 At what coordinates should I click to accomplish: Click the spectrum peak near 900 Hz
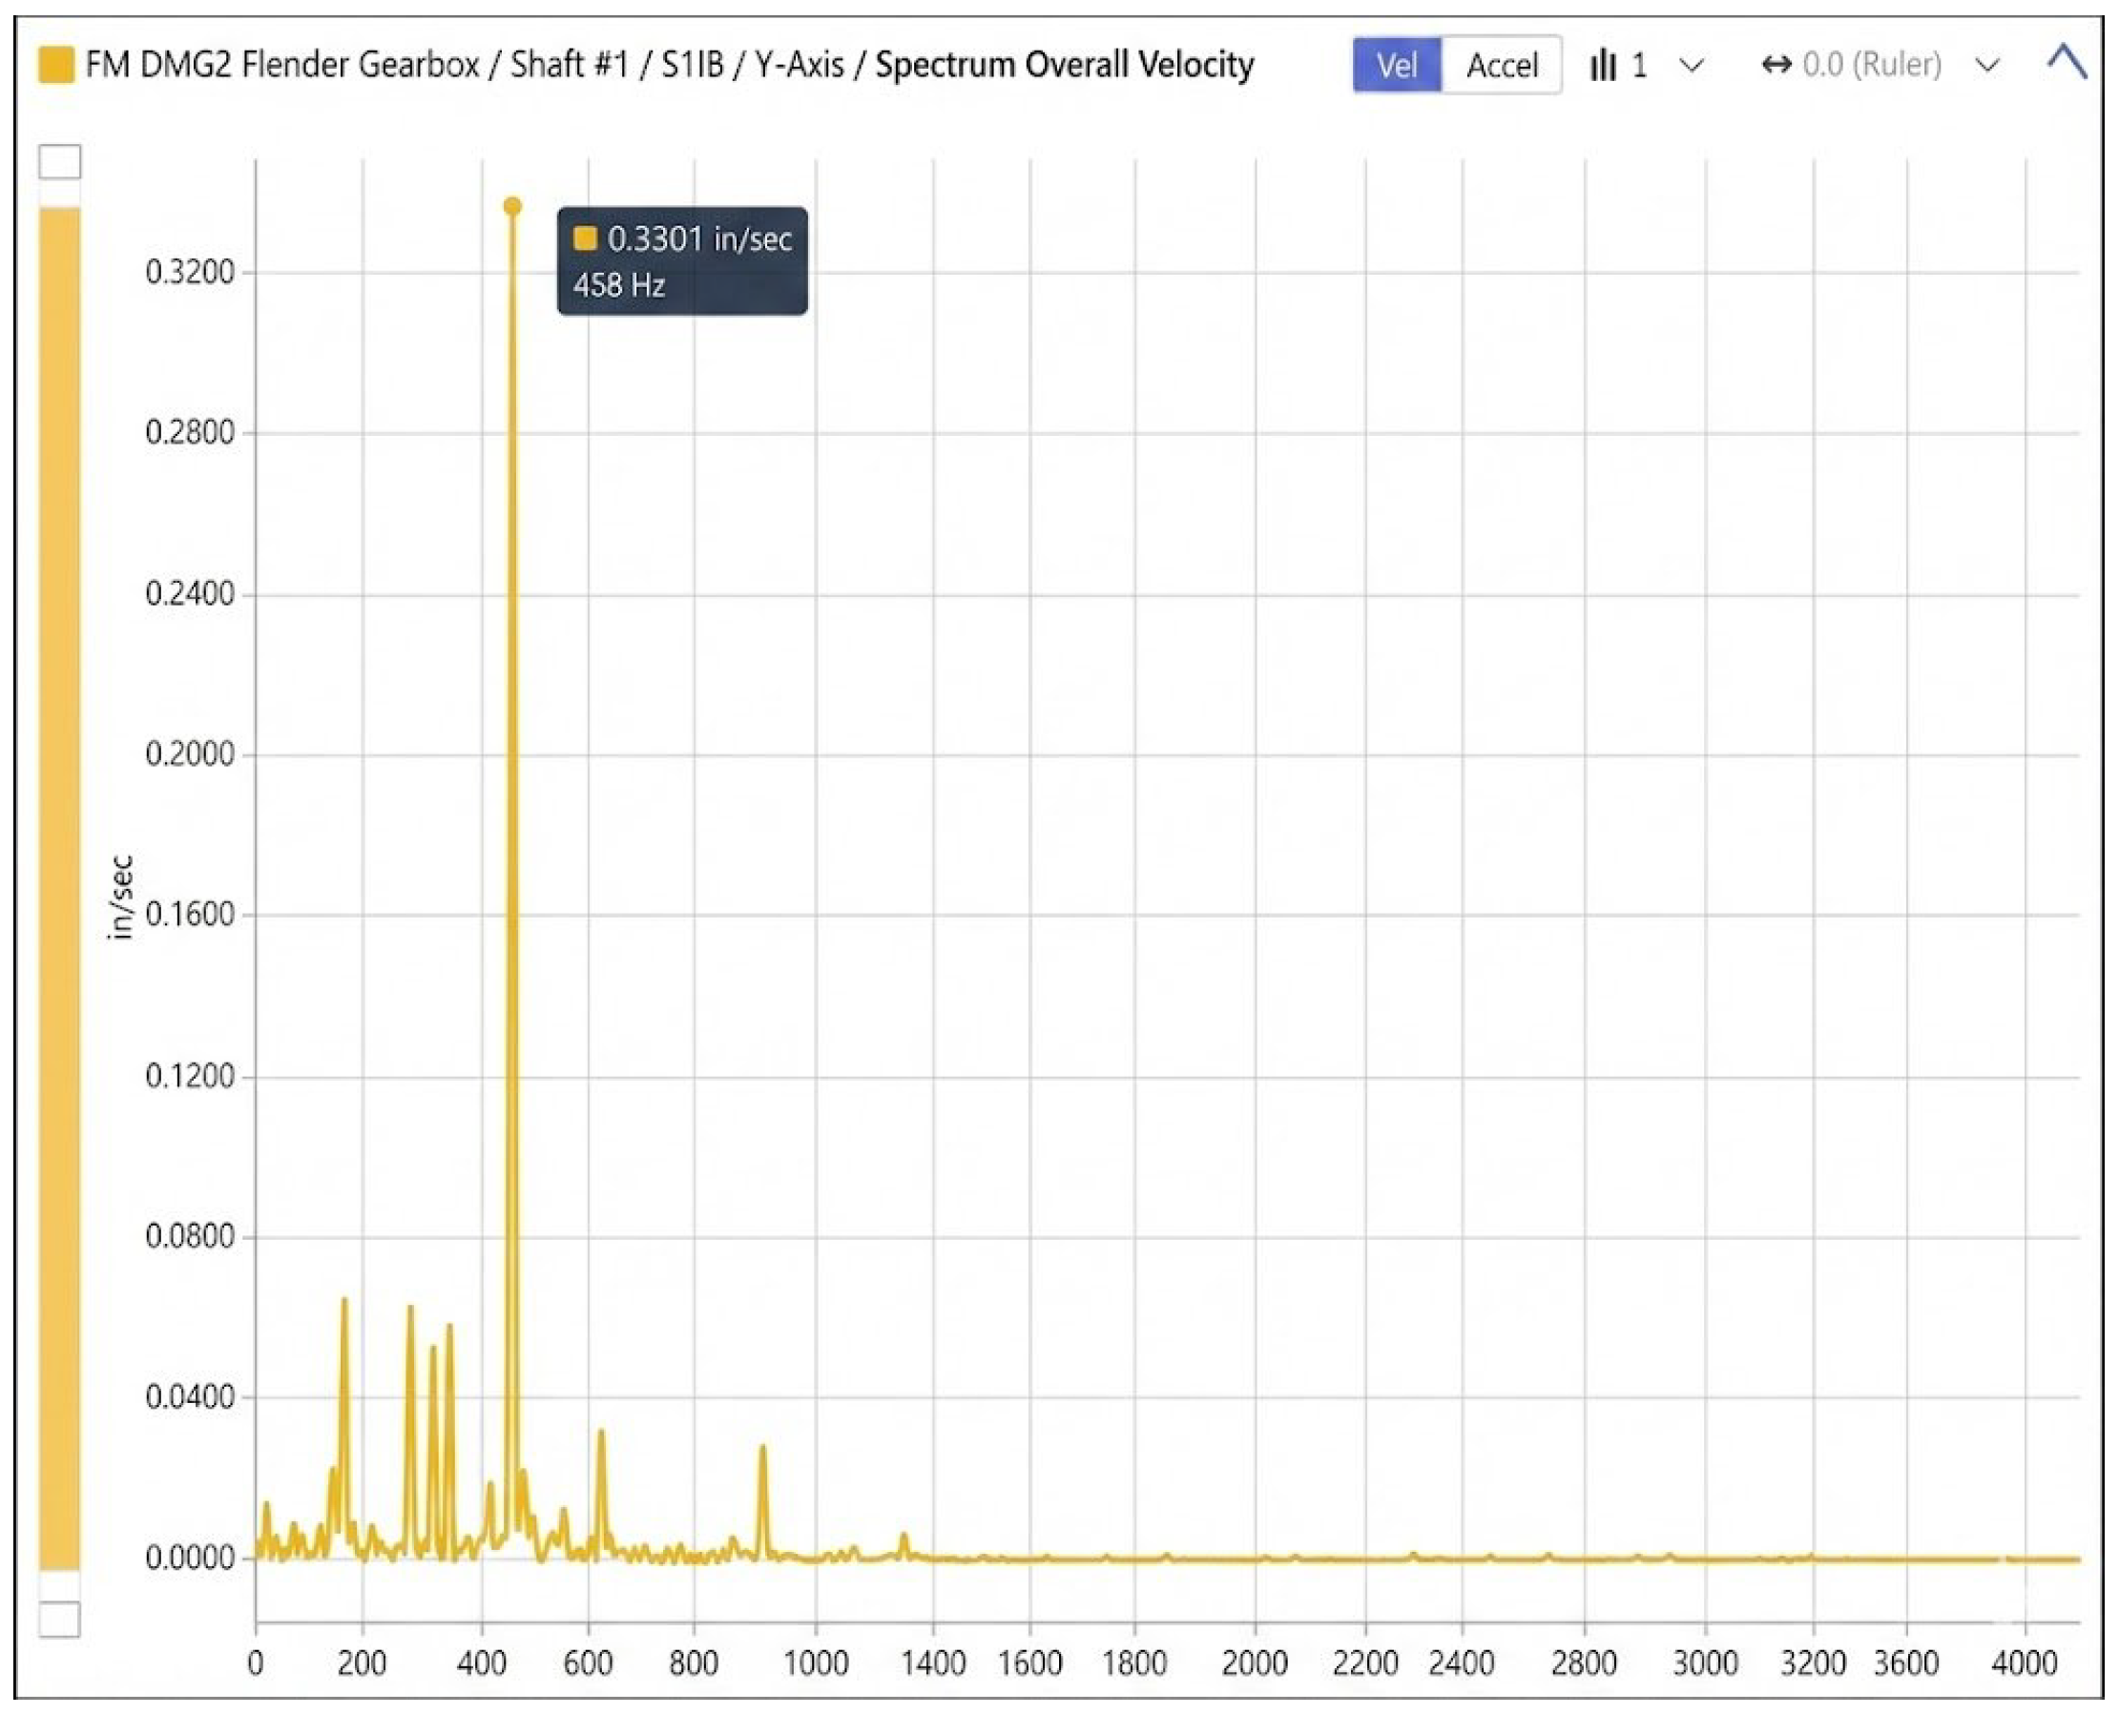click(x=762, y=1450)
